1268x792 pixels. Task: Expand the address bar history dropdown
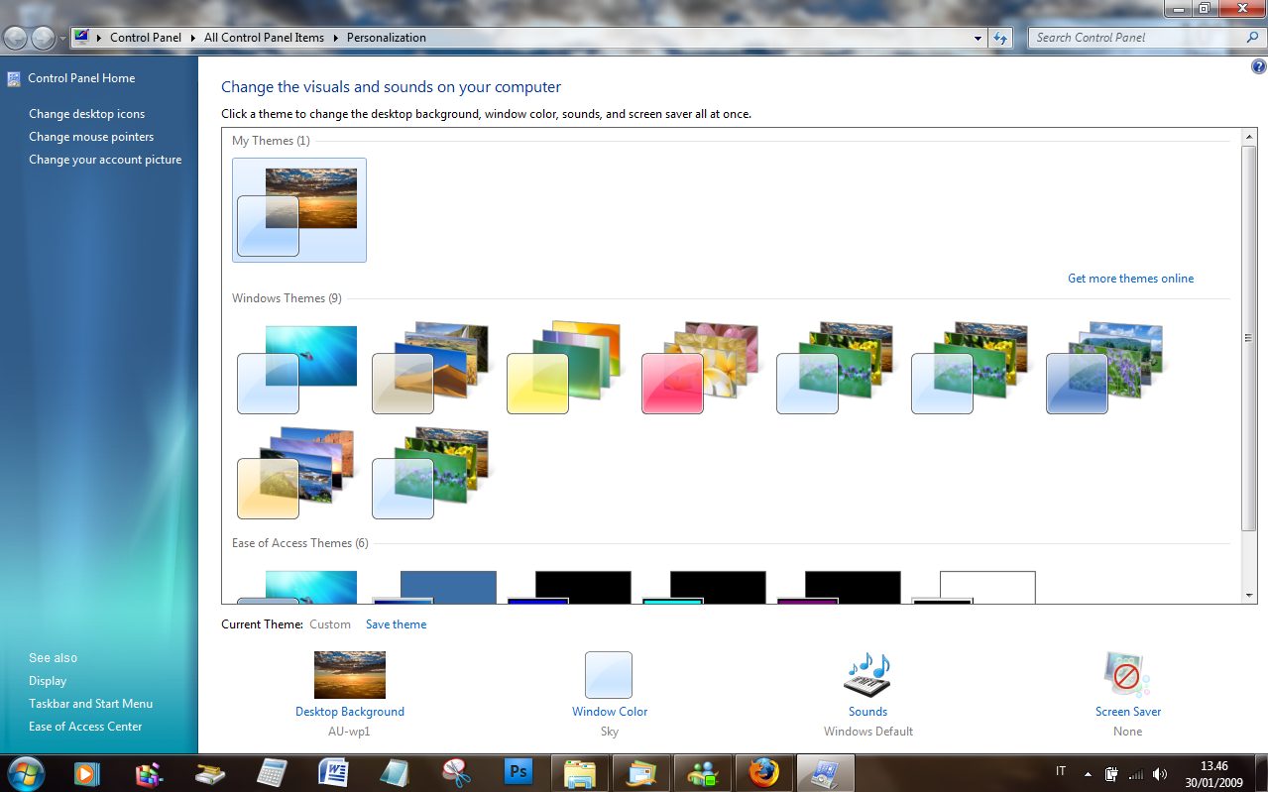(x=980, y=38)
